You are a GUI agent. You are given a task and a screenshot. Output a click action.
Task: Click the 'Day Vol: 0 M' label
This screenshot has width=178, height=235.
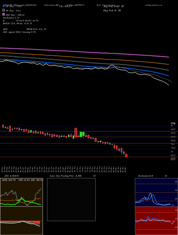pyautogui.click(x=112, y=10)
